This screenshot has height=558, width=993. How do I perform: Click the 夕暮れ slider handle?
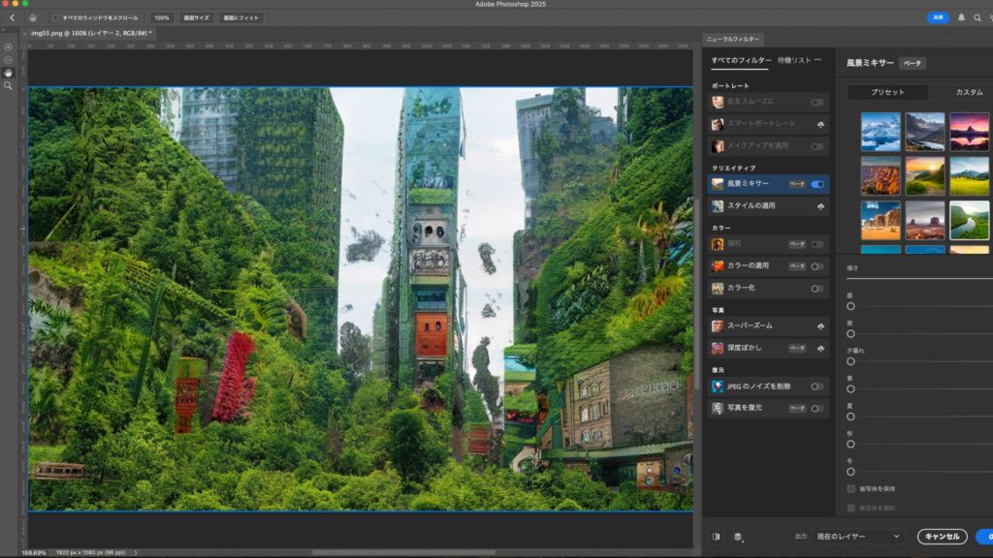coord(850,361)
